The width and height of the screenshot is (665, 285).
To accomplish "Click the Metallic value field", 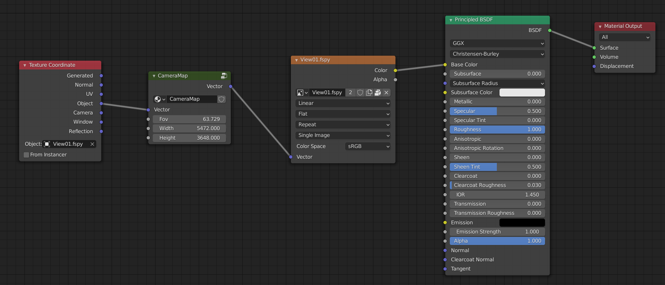I will pos(497,102).
